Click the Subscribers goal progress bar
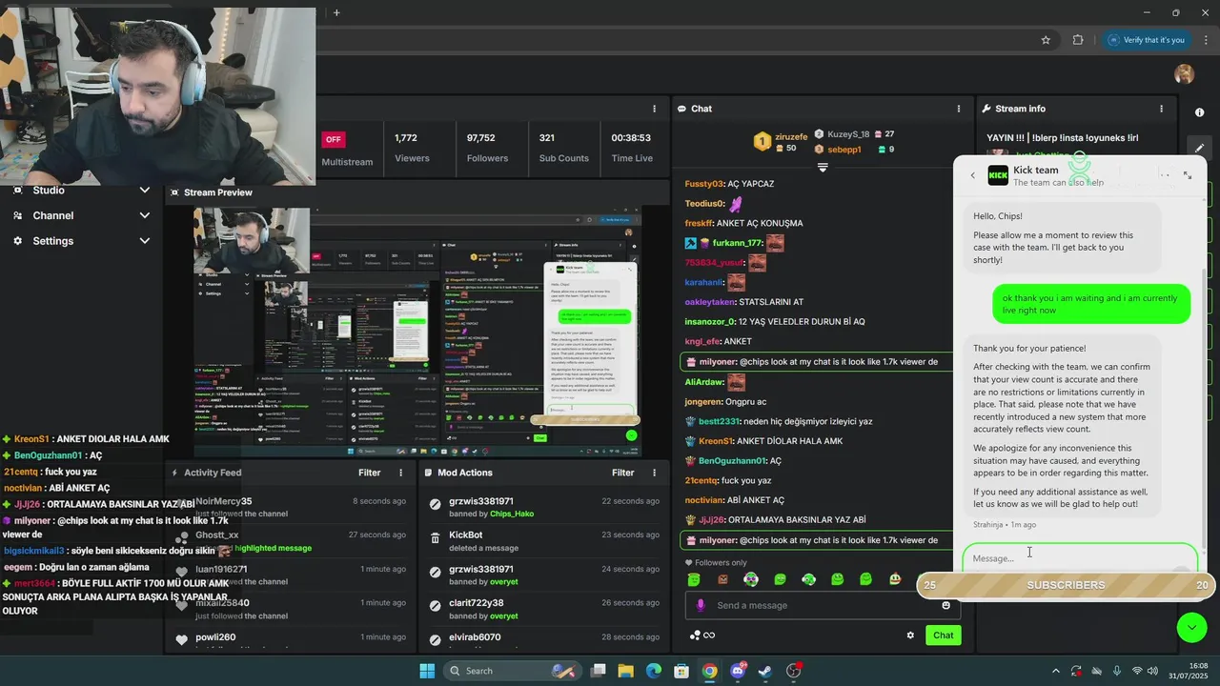This screenshot has width=1220, height=686. (x=1066, y=585)
